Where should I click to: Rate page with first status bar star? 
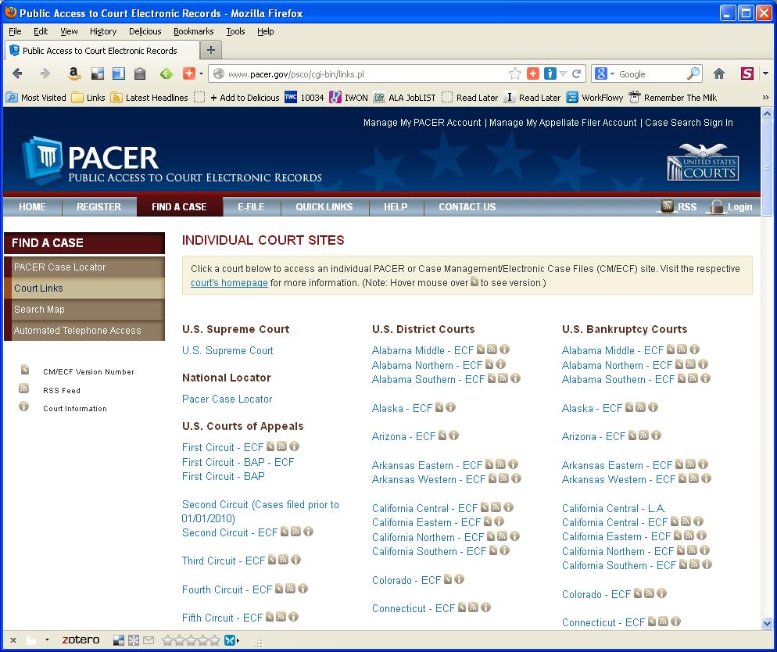tap(167, 640)
